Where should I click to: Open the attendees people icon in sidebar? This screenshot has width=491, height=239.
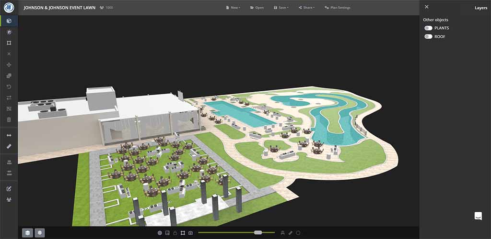pos(9,199)
